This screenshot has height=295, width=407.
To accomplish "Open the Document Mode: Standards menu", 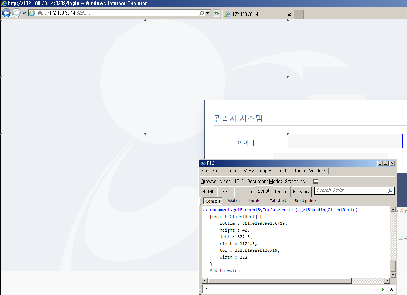I will pos(276,182).
